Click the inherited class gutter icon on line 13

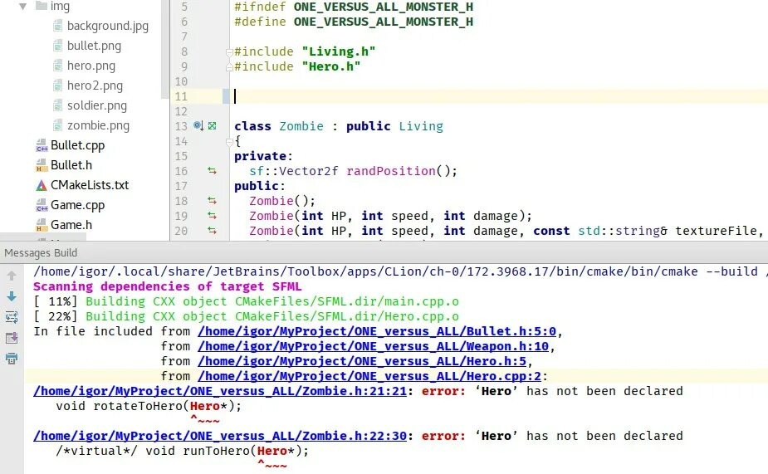198,126
